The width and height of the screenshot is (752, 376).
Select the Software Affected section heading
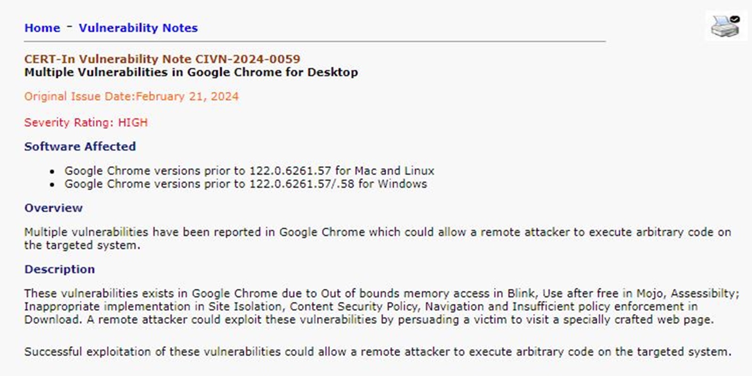(x=79, y=146)
